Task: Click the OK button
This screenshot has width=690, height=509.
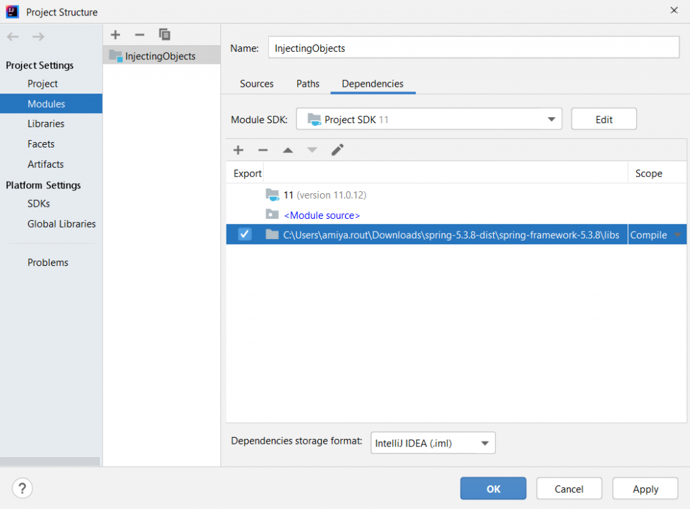Action: (x=493, y=488)
